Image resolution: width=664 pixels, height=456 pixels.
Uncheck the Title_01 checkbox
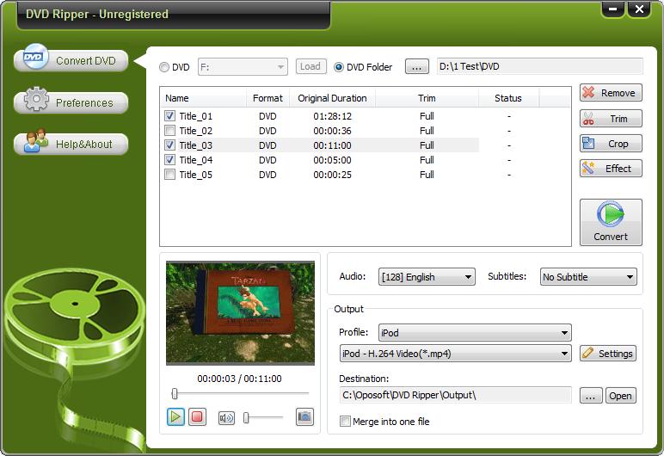pyautogui.click(x=169, y=115)
